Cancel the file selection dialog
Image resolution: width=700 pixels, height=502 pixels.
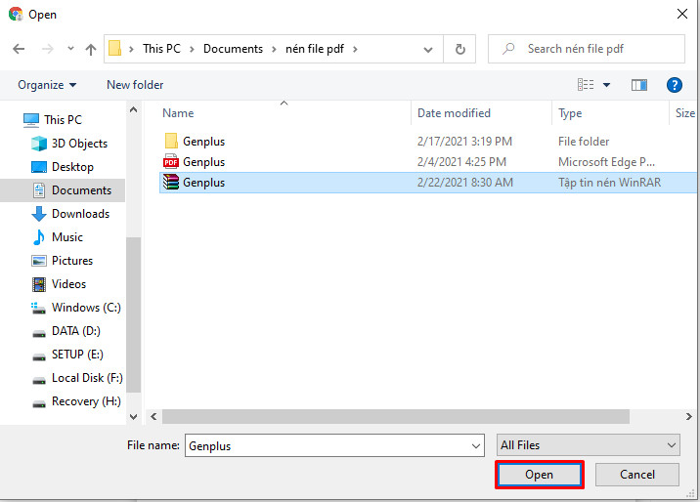(637, 475)
